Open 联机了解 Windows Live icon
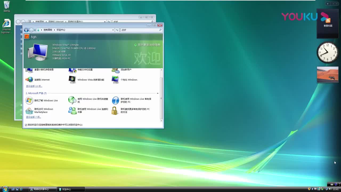 pos(29,101)
